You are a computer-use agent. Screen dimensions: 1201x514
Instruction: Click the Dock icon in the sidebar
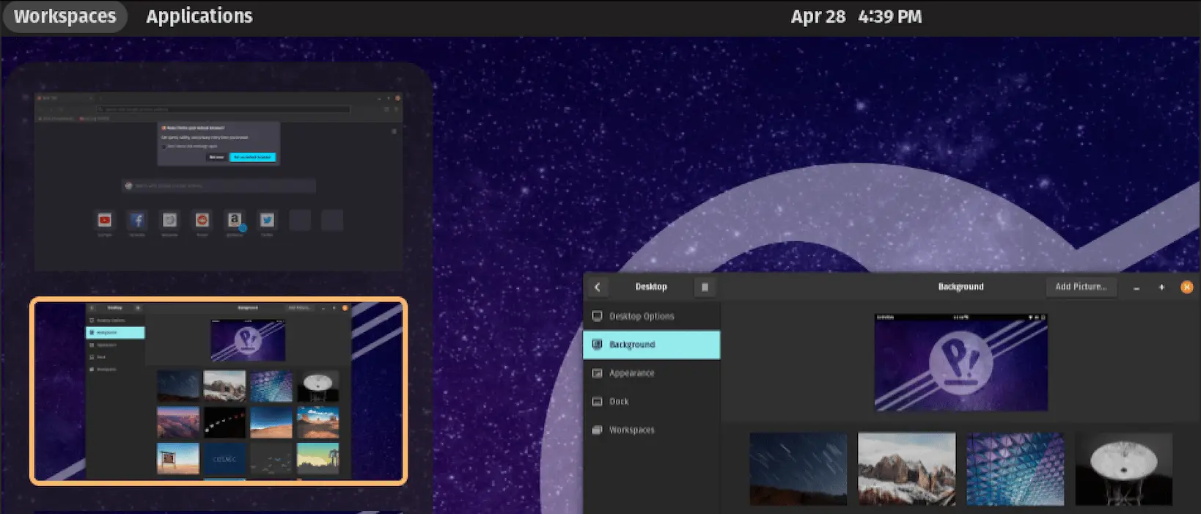[597, 402]
